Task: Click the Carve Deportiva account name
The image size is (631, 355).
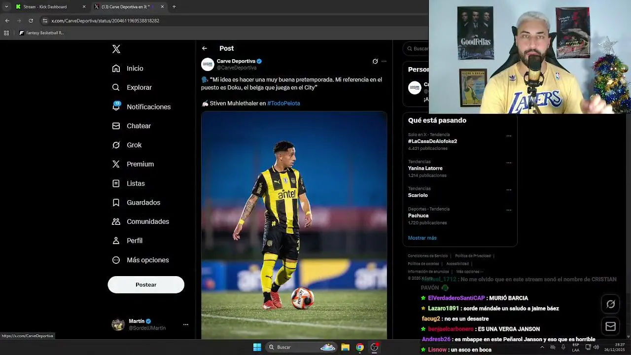Action: [236, 61]
